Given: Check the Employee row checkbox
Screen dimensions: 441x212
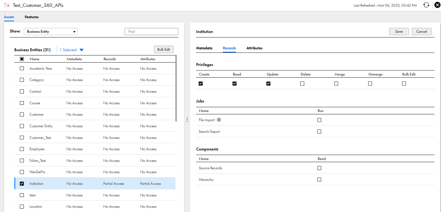Looking at the screenshot, I should tap(22, 149).
